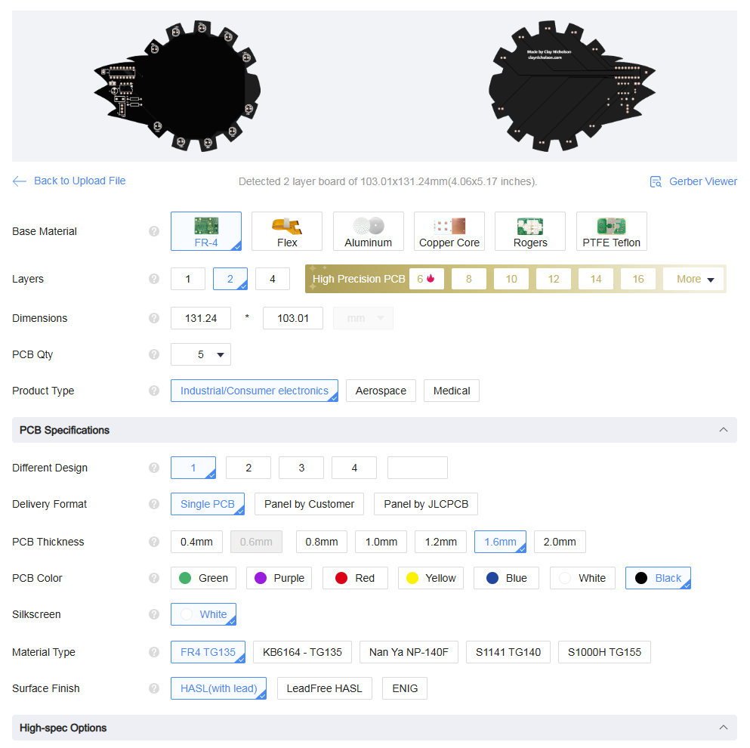Viewport: 750px width, 748px height.
Task: Pick the Purple PCB color
Action: [279, 578]
